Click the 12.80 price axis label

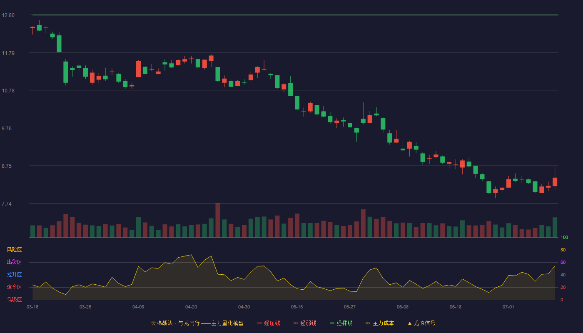(x=8, y=15)
